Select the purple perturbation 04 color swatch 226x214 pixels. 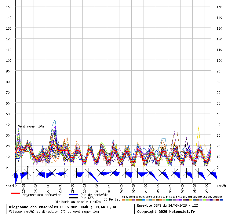(x=133, y=200)
